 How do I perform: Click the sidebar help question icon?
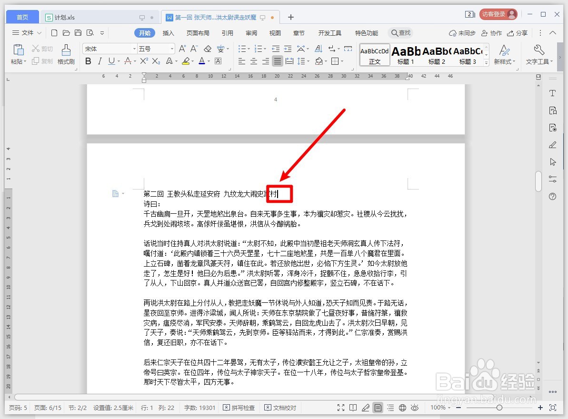click(x=552, y=197)
